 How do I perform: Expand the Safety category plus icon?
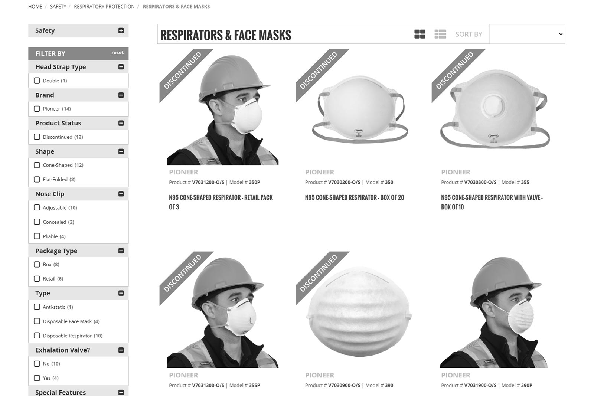coord(121,30)
